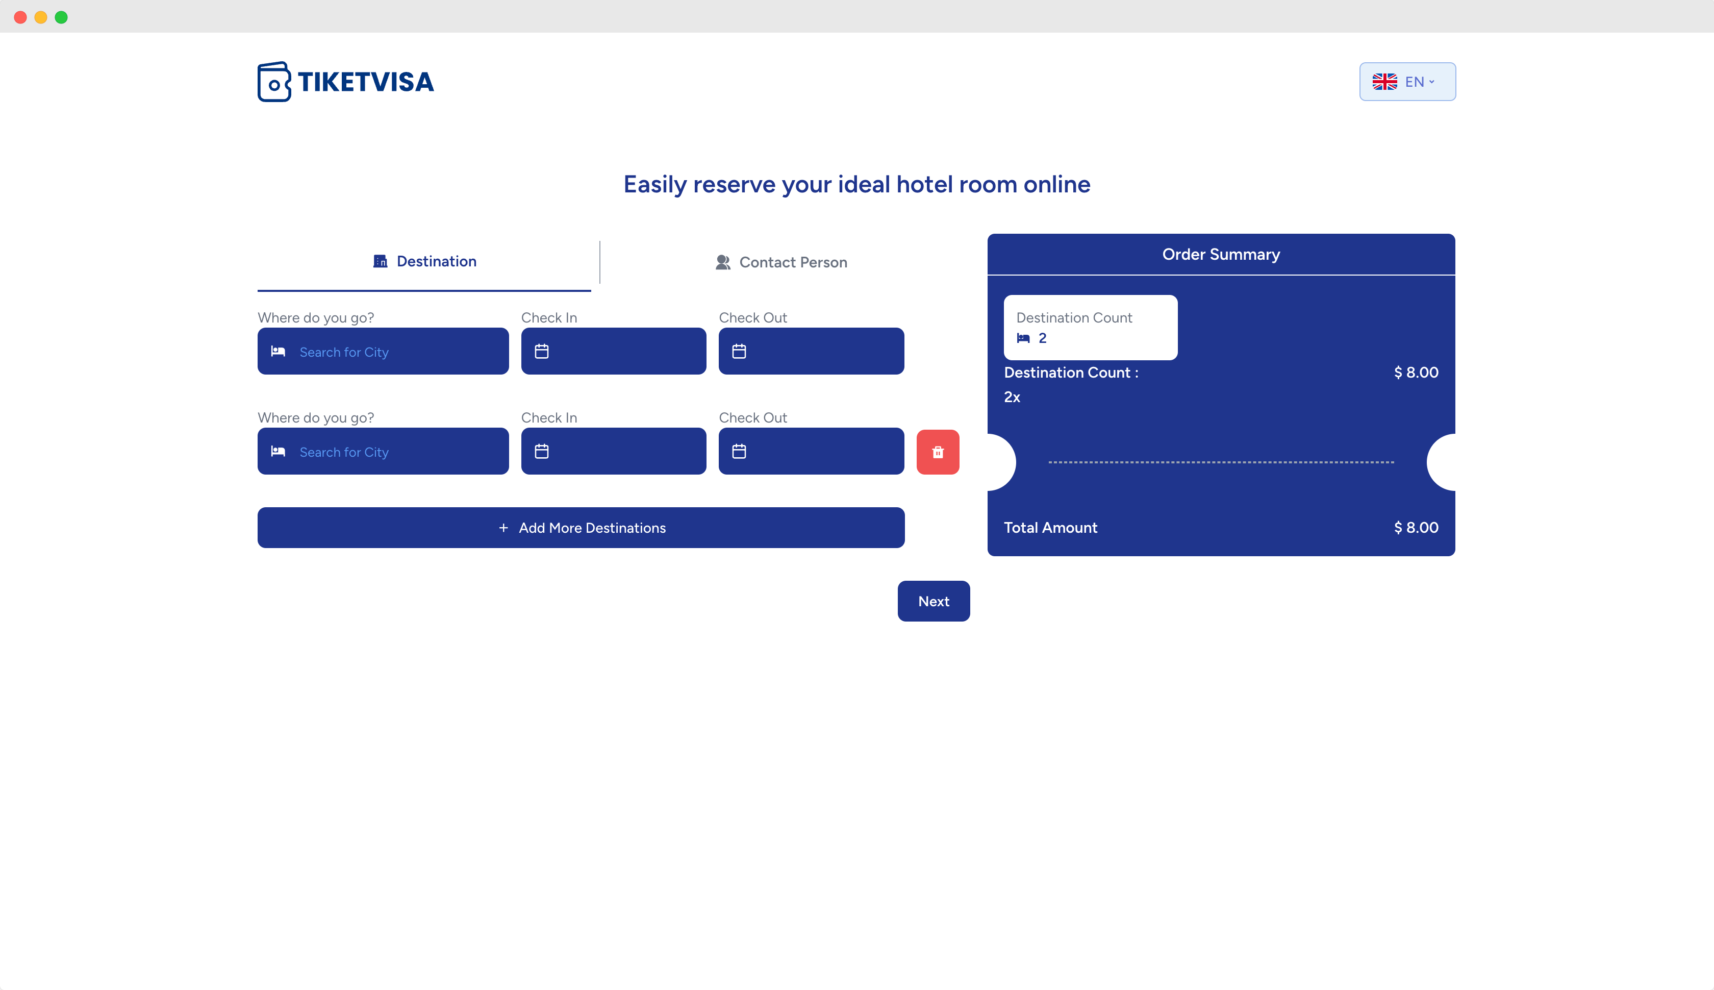
Task: Click the '2x' destination multiplier text
Action: point(1012,397)
